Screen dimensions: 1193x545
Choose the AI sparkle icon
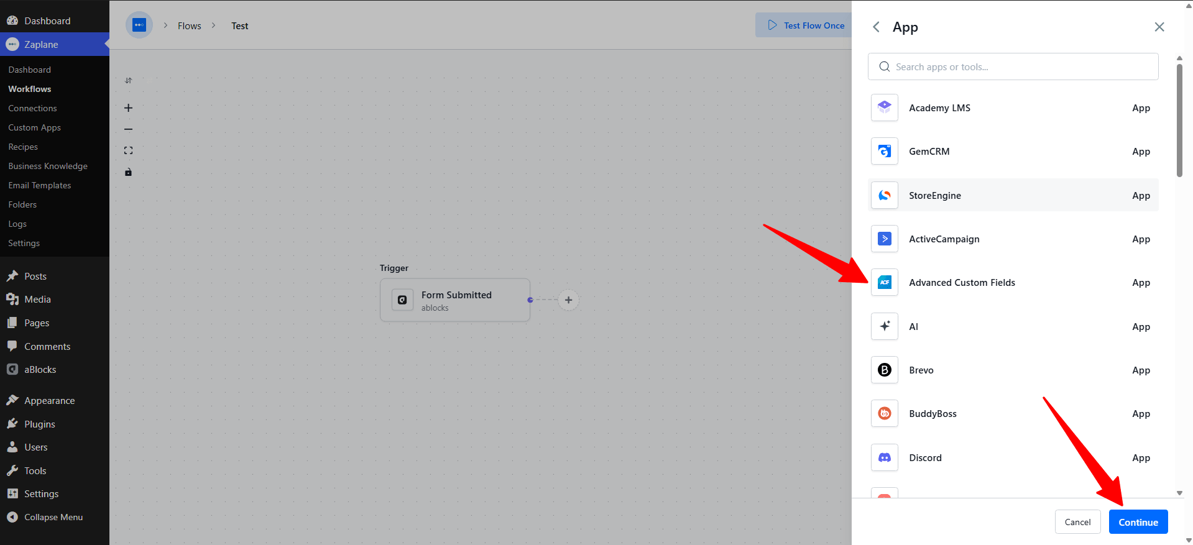pyautogui.click(x=885, y=326)
